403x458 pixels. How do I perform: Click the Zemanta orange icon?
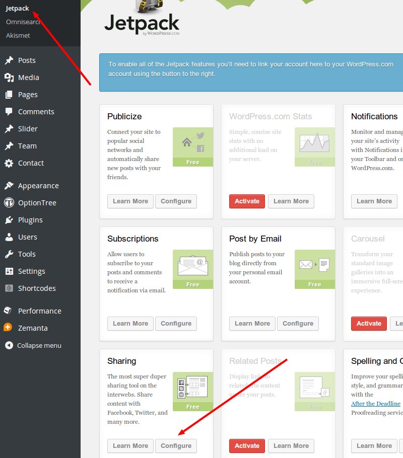(x=8, y=328)
